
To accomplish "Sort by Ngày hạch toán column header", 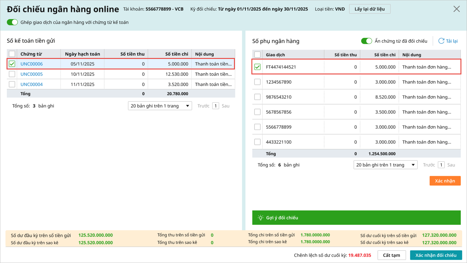I will pyautogui.click(x=82, y=54).
